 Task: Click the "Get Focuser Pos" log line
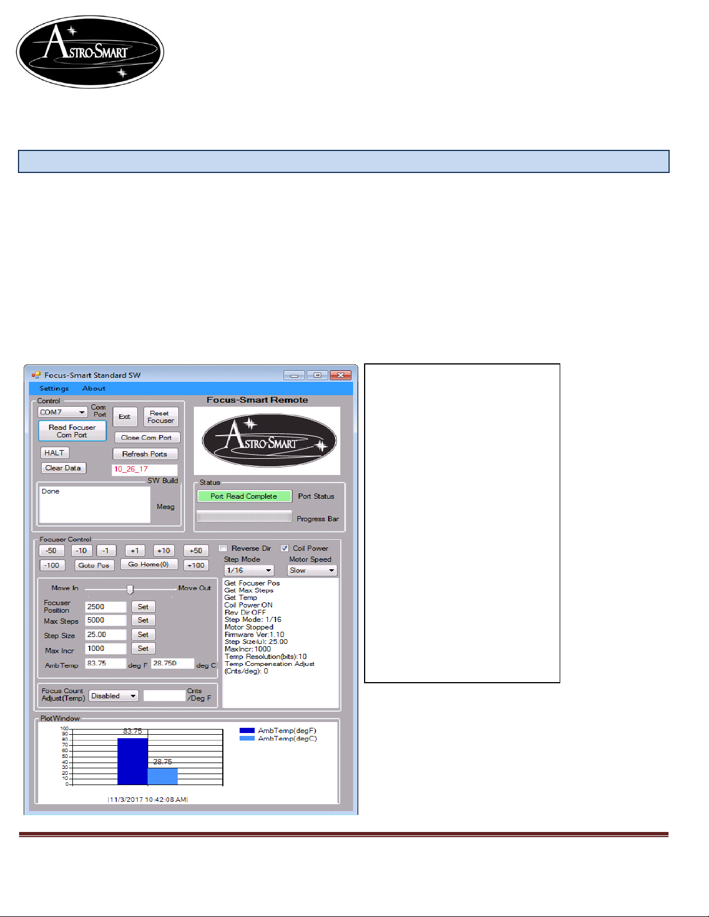252,583
